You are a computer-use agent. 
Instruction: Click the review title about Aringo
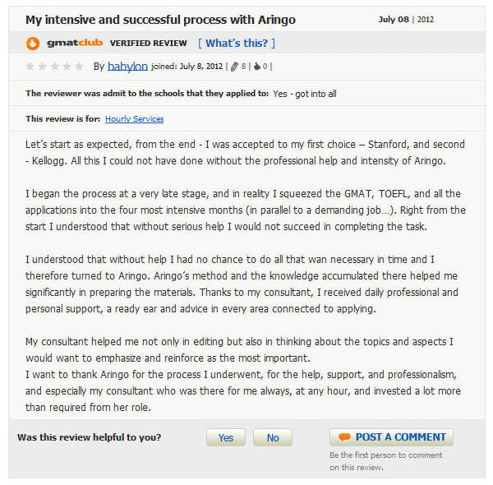point(161,20)
